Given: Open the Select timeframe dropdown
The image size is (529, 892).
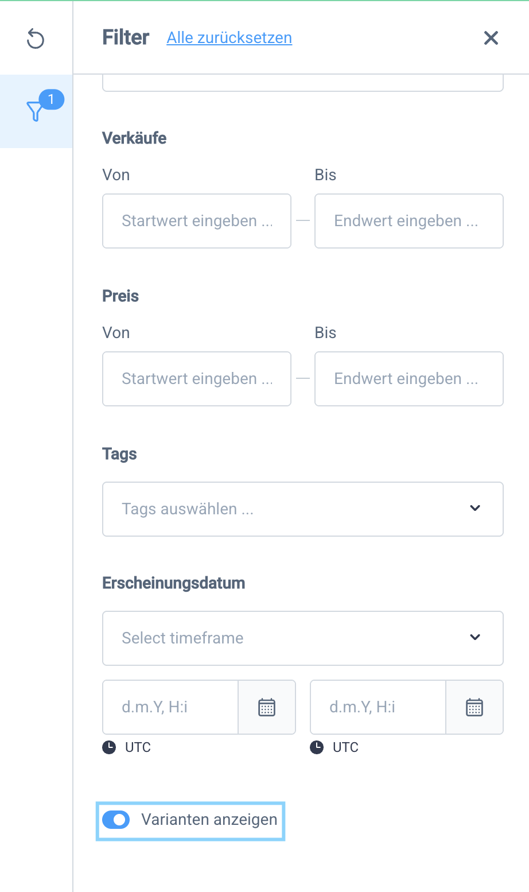Looking at the screenshot, I should tap(302, 638).
